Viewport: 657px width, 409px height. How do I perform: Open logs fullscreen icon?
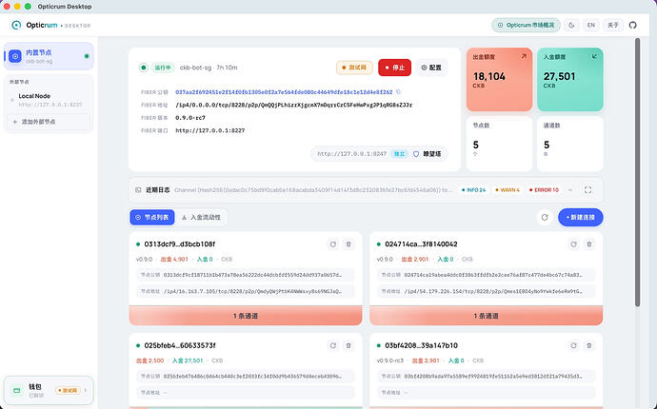(x=587, y=190)
